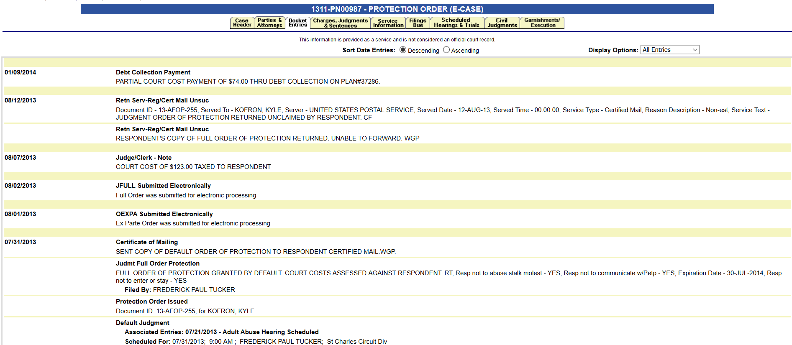This screenshot has width=792, height=345.
Task: Click the Associated Entries hearing scheduled line
Action: (222, 332)
